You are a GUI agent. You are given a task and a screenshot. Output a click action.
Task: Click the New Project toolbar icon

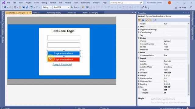(x=15, y=7)
